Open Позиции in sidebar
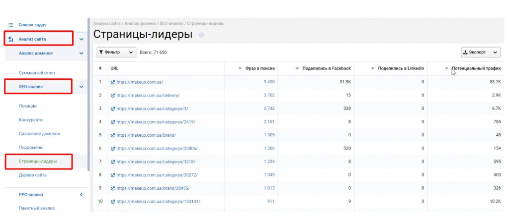The image size is (509, 217). [x=28, y=106]
